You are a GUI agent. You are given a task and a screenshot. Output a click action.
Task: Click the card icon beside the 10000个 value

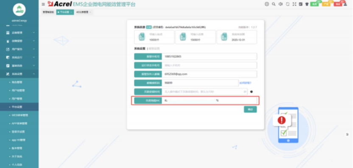coord(142,37)
